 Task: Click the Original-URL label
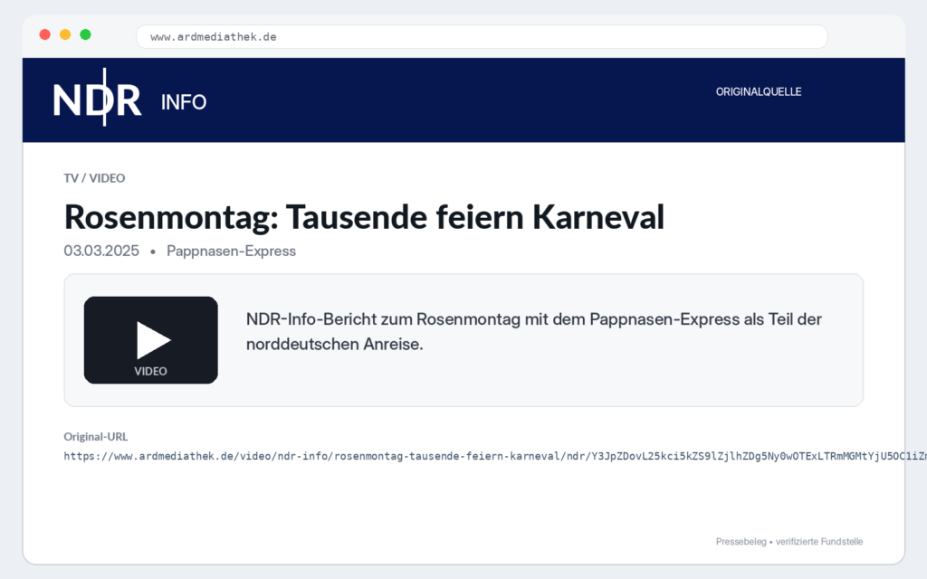(96, 437)
